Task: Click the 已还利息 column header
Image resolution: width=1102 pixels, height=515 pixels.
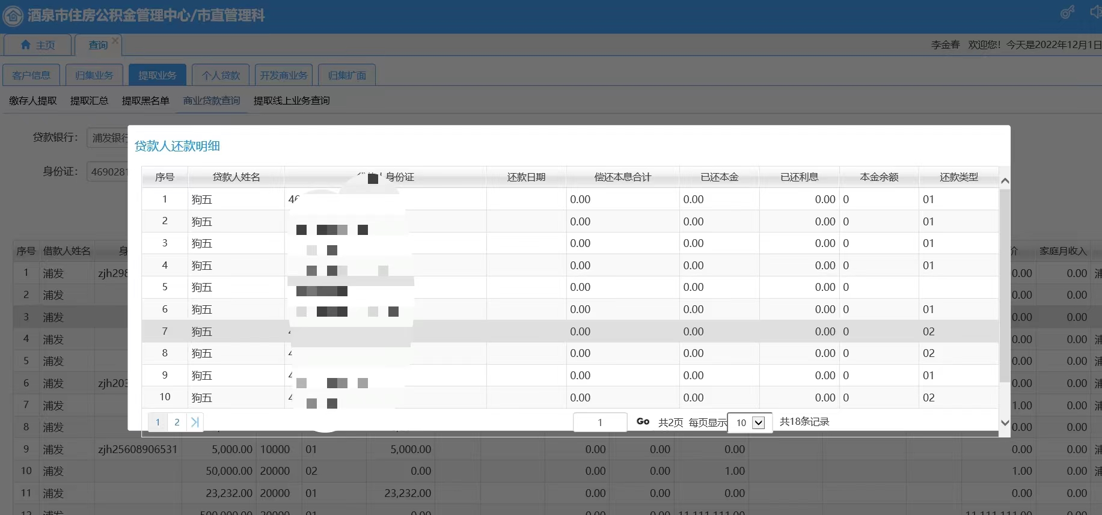Action: 800,177
